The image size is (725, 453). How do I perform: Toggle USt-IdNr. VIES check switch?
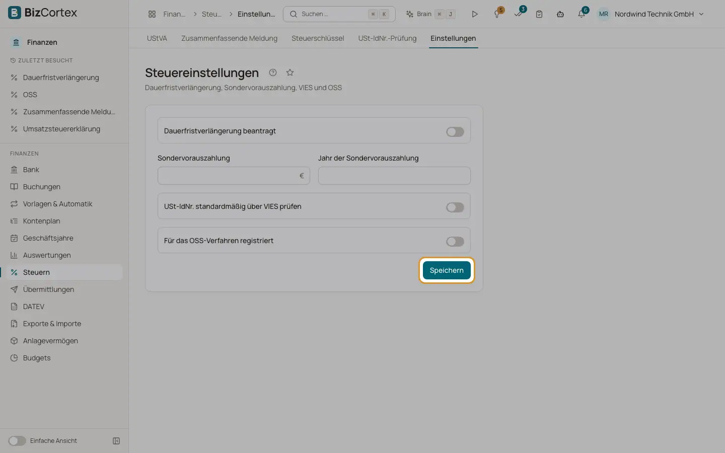point(455,207)
